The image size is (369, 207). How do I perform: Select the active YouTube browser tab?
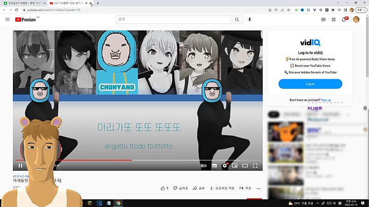click(68, 3)
